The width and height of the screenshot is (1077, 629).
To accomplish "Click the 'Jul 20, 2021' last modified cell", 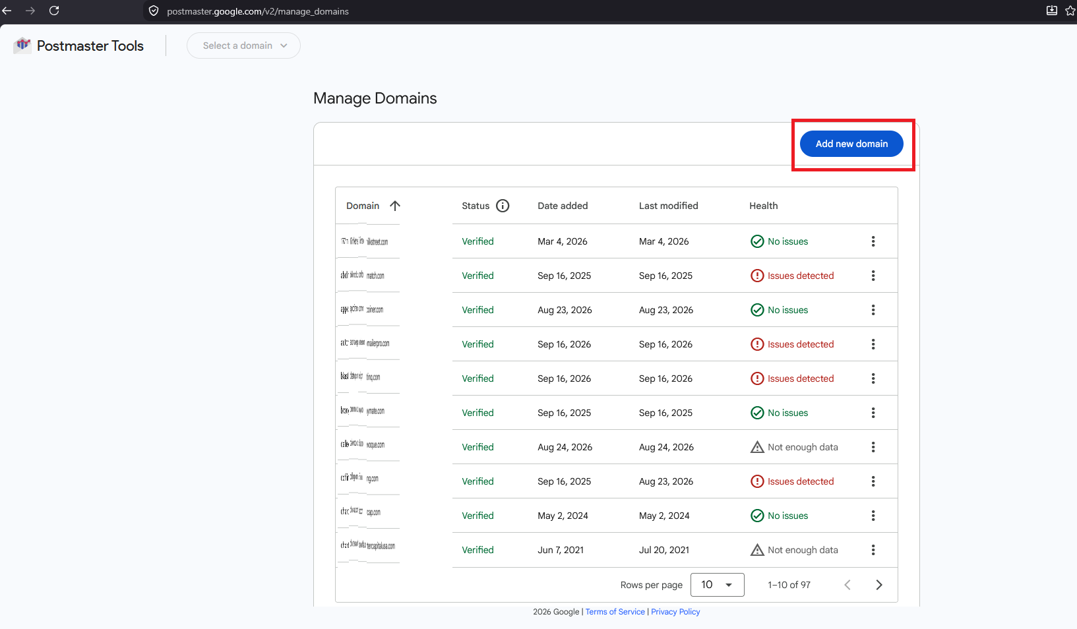I will (663, 550).
